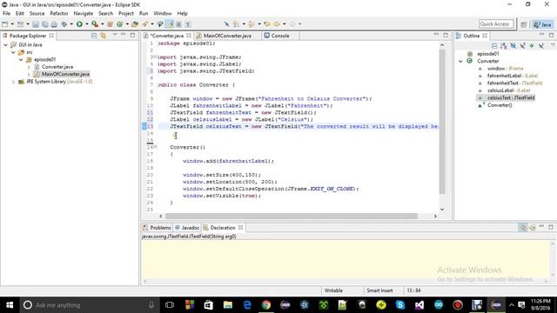Image resolution: width=557 pixels, height=313 pixels.
Task: Open the Run button dropdown arrow
Action: [x=86, y=24]
